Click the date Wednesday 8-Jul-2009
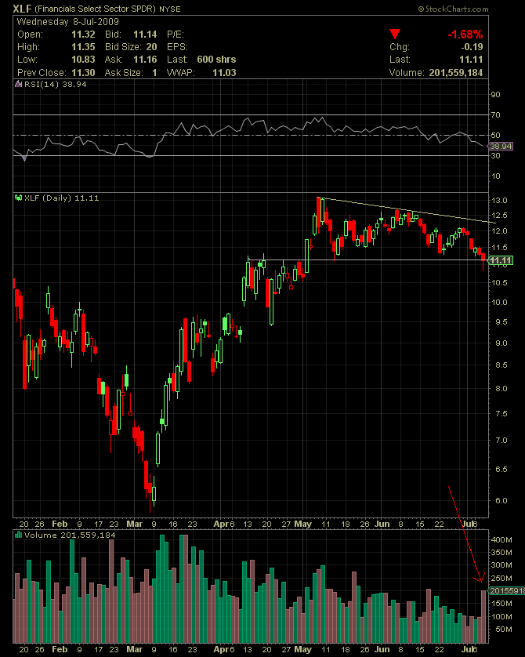This screenshot has height=657, width=525. tap(68, 22)
